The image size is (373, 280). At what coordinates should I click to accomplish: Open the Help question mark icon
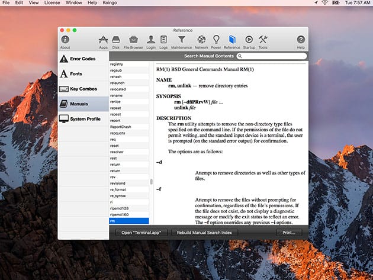tap(301, 40)
